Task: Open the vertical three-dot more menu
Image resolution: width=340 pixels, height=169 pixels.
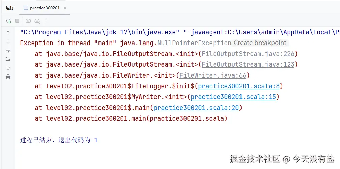Action: (x=46, y=21)
